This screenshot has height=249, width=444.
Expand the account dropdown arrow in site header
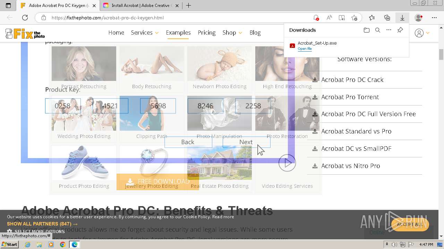(428, 33)
